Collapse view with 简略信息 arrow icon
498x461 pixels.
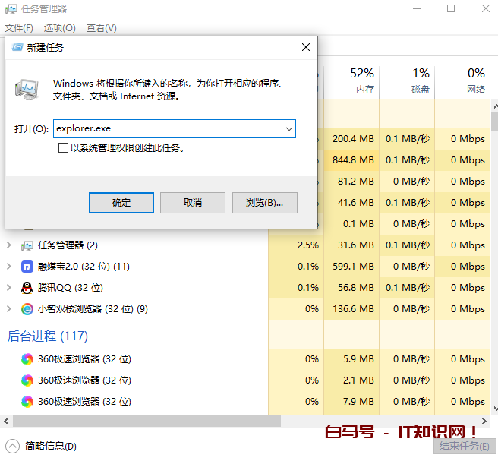click(12, 447)
